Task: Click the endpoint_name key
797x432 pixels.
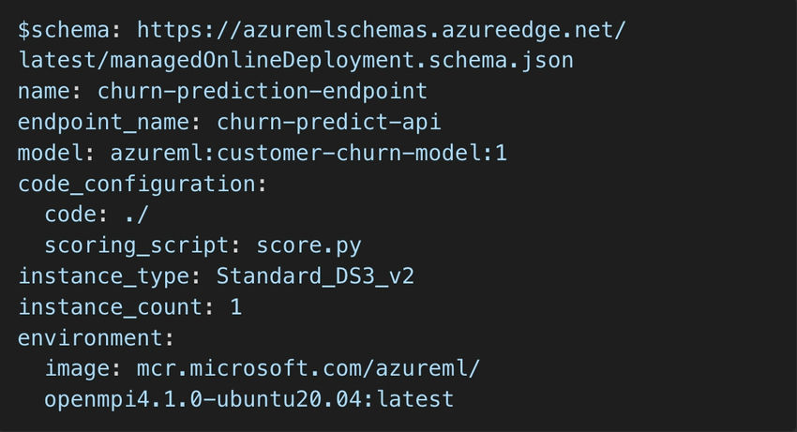Action: (104, 123)
